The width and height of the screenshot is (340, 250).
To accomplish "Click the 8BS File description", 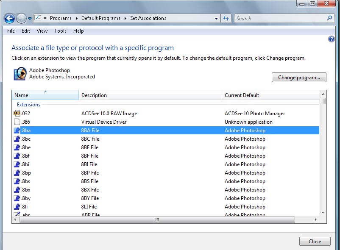I will point(90,181).
